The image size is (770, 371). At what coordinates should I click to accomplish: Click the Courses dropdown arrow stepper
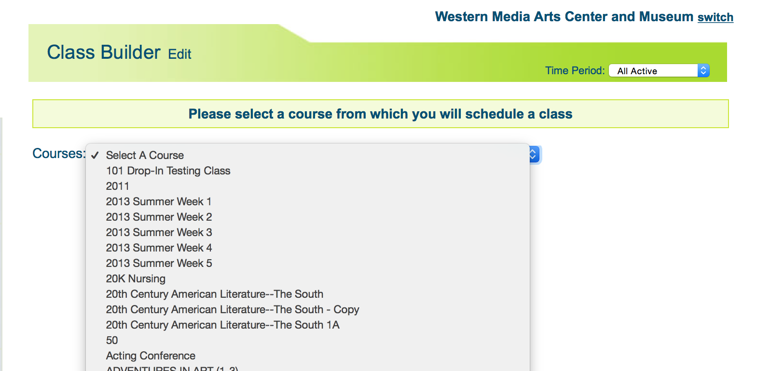534,155
